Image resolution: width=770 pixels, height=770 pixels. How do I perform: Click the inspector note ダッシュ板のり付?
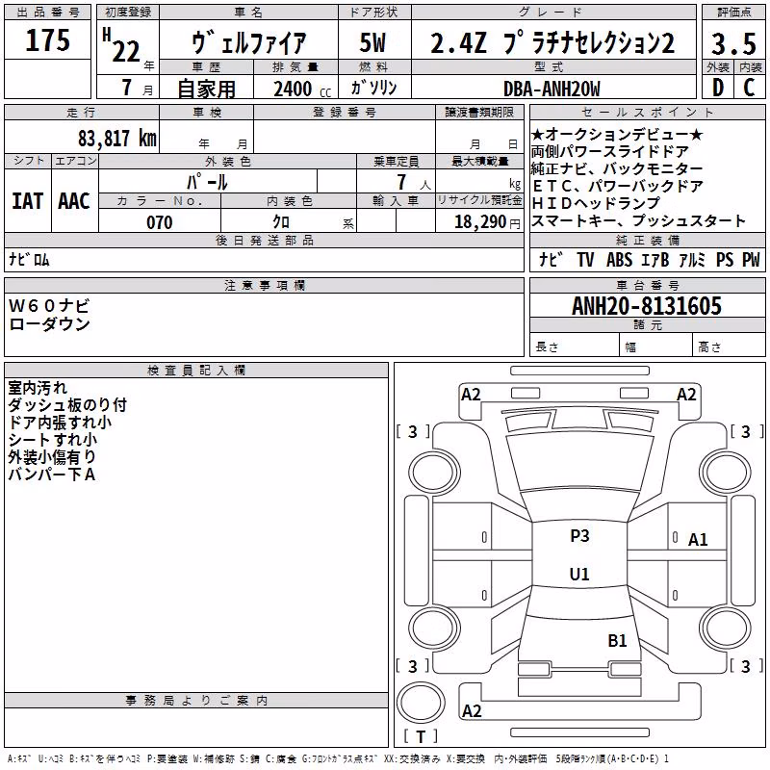tap(67, 404)
